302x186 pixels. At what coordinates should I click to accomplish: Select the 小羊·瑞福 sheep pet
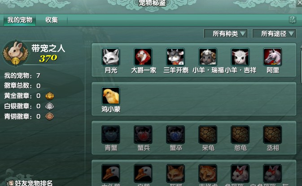tap(208, 57)
